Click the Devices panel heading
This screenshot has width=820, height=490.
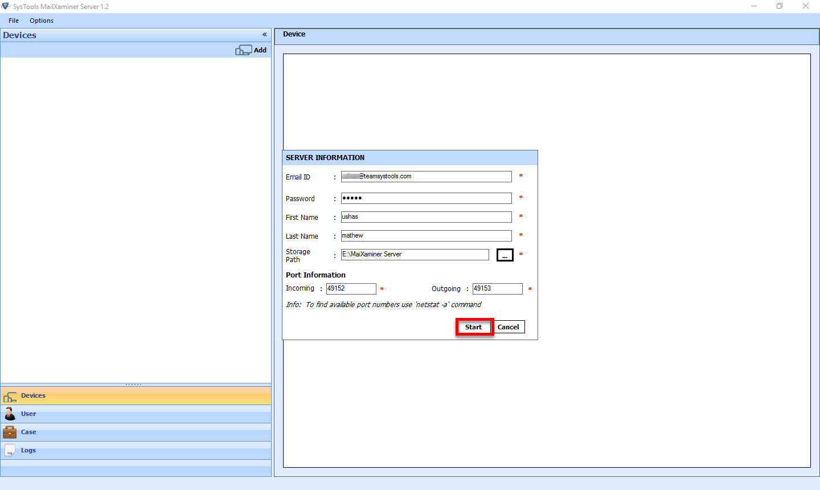20,35
